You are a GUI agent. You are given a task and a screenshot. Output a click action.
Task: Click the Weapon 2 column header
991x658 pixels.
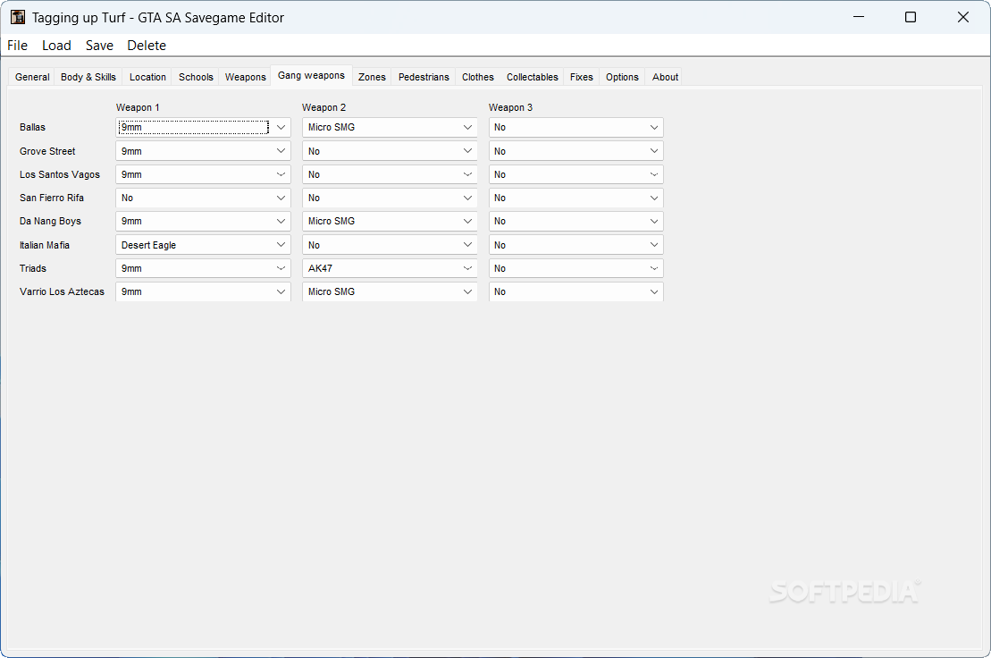tap(324, 107)
